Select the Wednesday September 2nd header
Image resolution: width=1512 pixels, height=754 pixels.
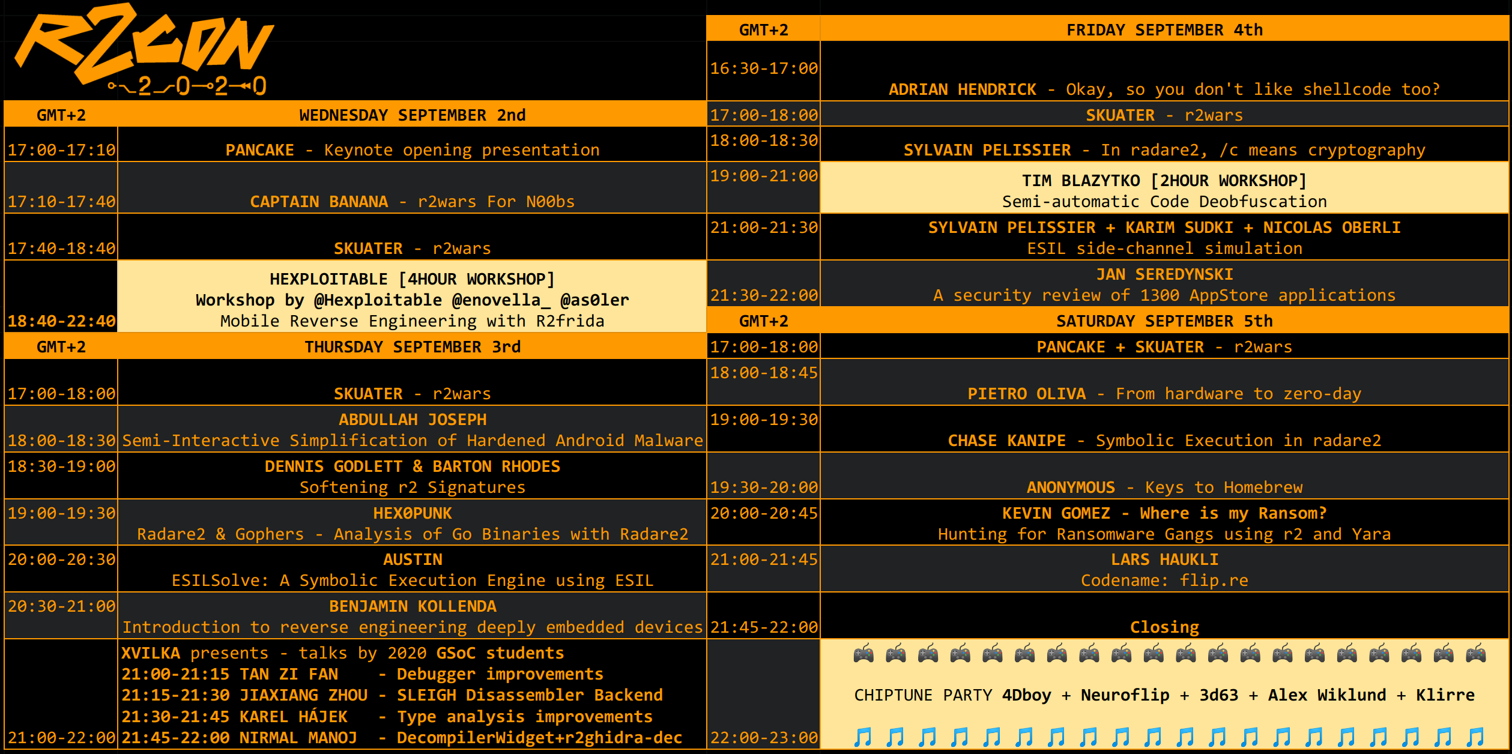coord(412,115)
